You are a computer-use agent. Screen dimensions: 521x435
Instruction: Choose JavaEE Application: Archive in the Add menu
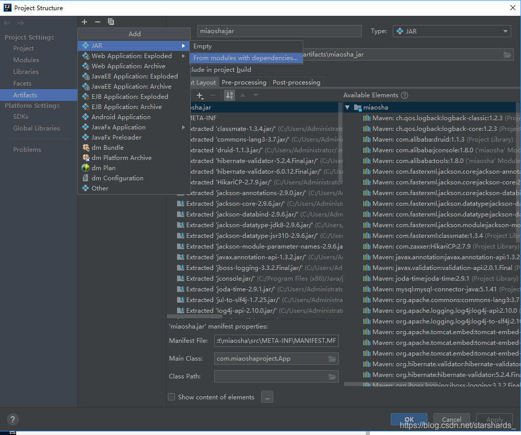pyautogui.click(x=134, y=87)
